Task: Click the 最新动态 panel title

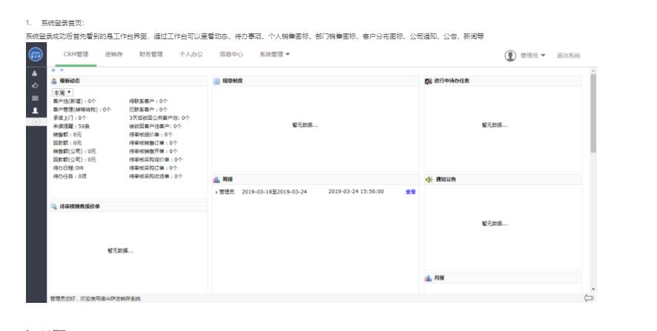Action: (70, 81)
